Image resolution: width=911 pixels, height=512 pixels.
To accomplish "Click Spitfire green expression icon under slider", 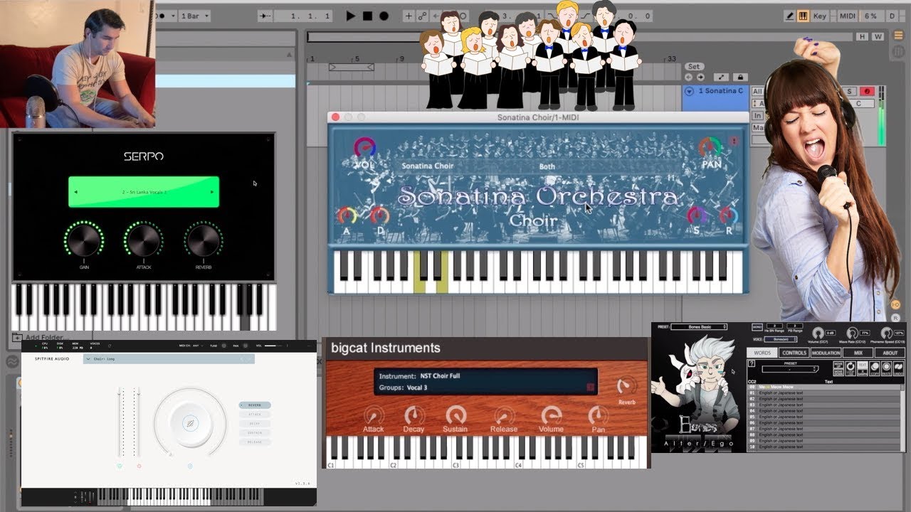I will tap(120, 466).
